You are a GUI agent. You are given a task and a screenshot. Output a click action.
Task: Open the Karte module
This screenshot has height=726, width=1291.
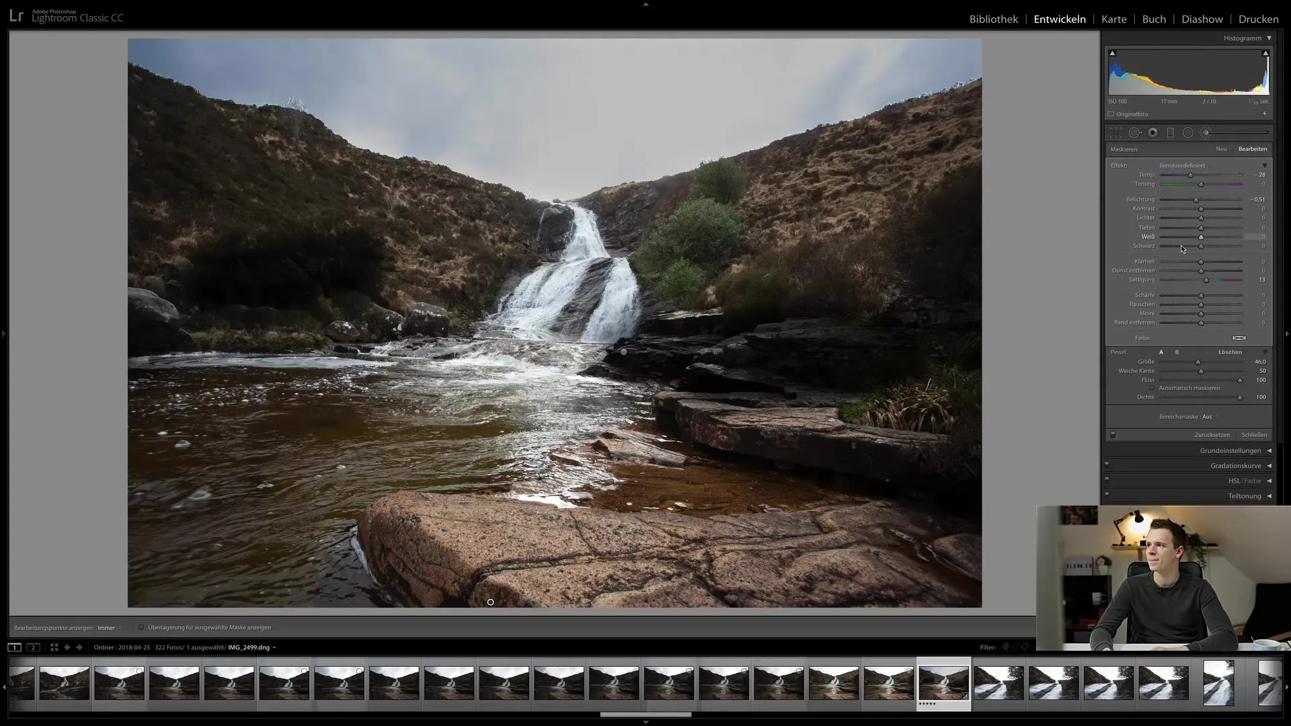[x=1114, y=19]
